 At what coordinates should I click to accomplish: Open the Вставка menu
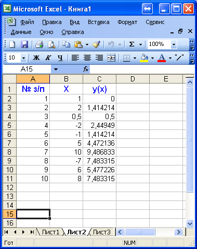coord(99,22)
